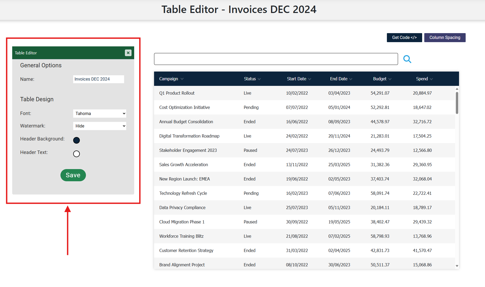
Task: Save the table settings
Action: click(x=73, y=175)
